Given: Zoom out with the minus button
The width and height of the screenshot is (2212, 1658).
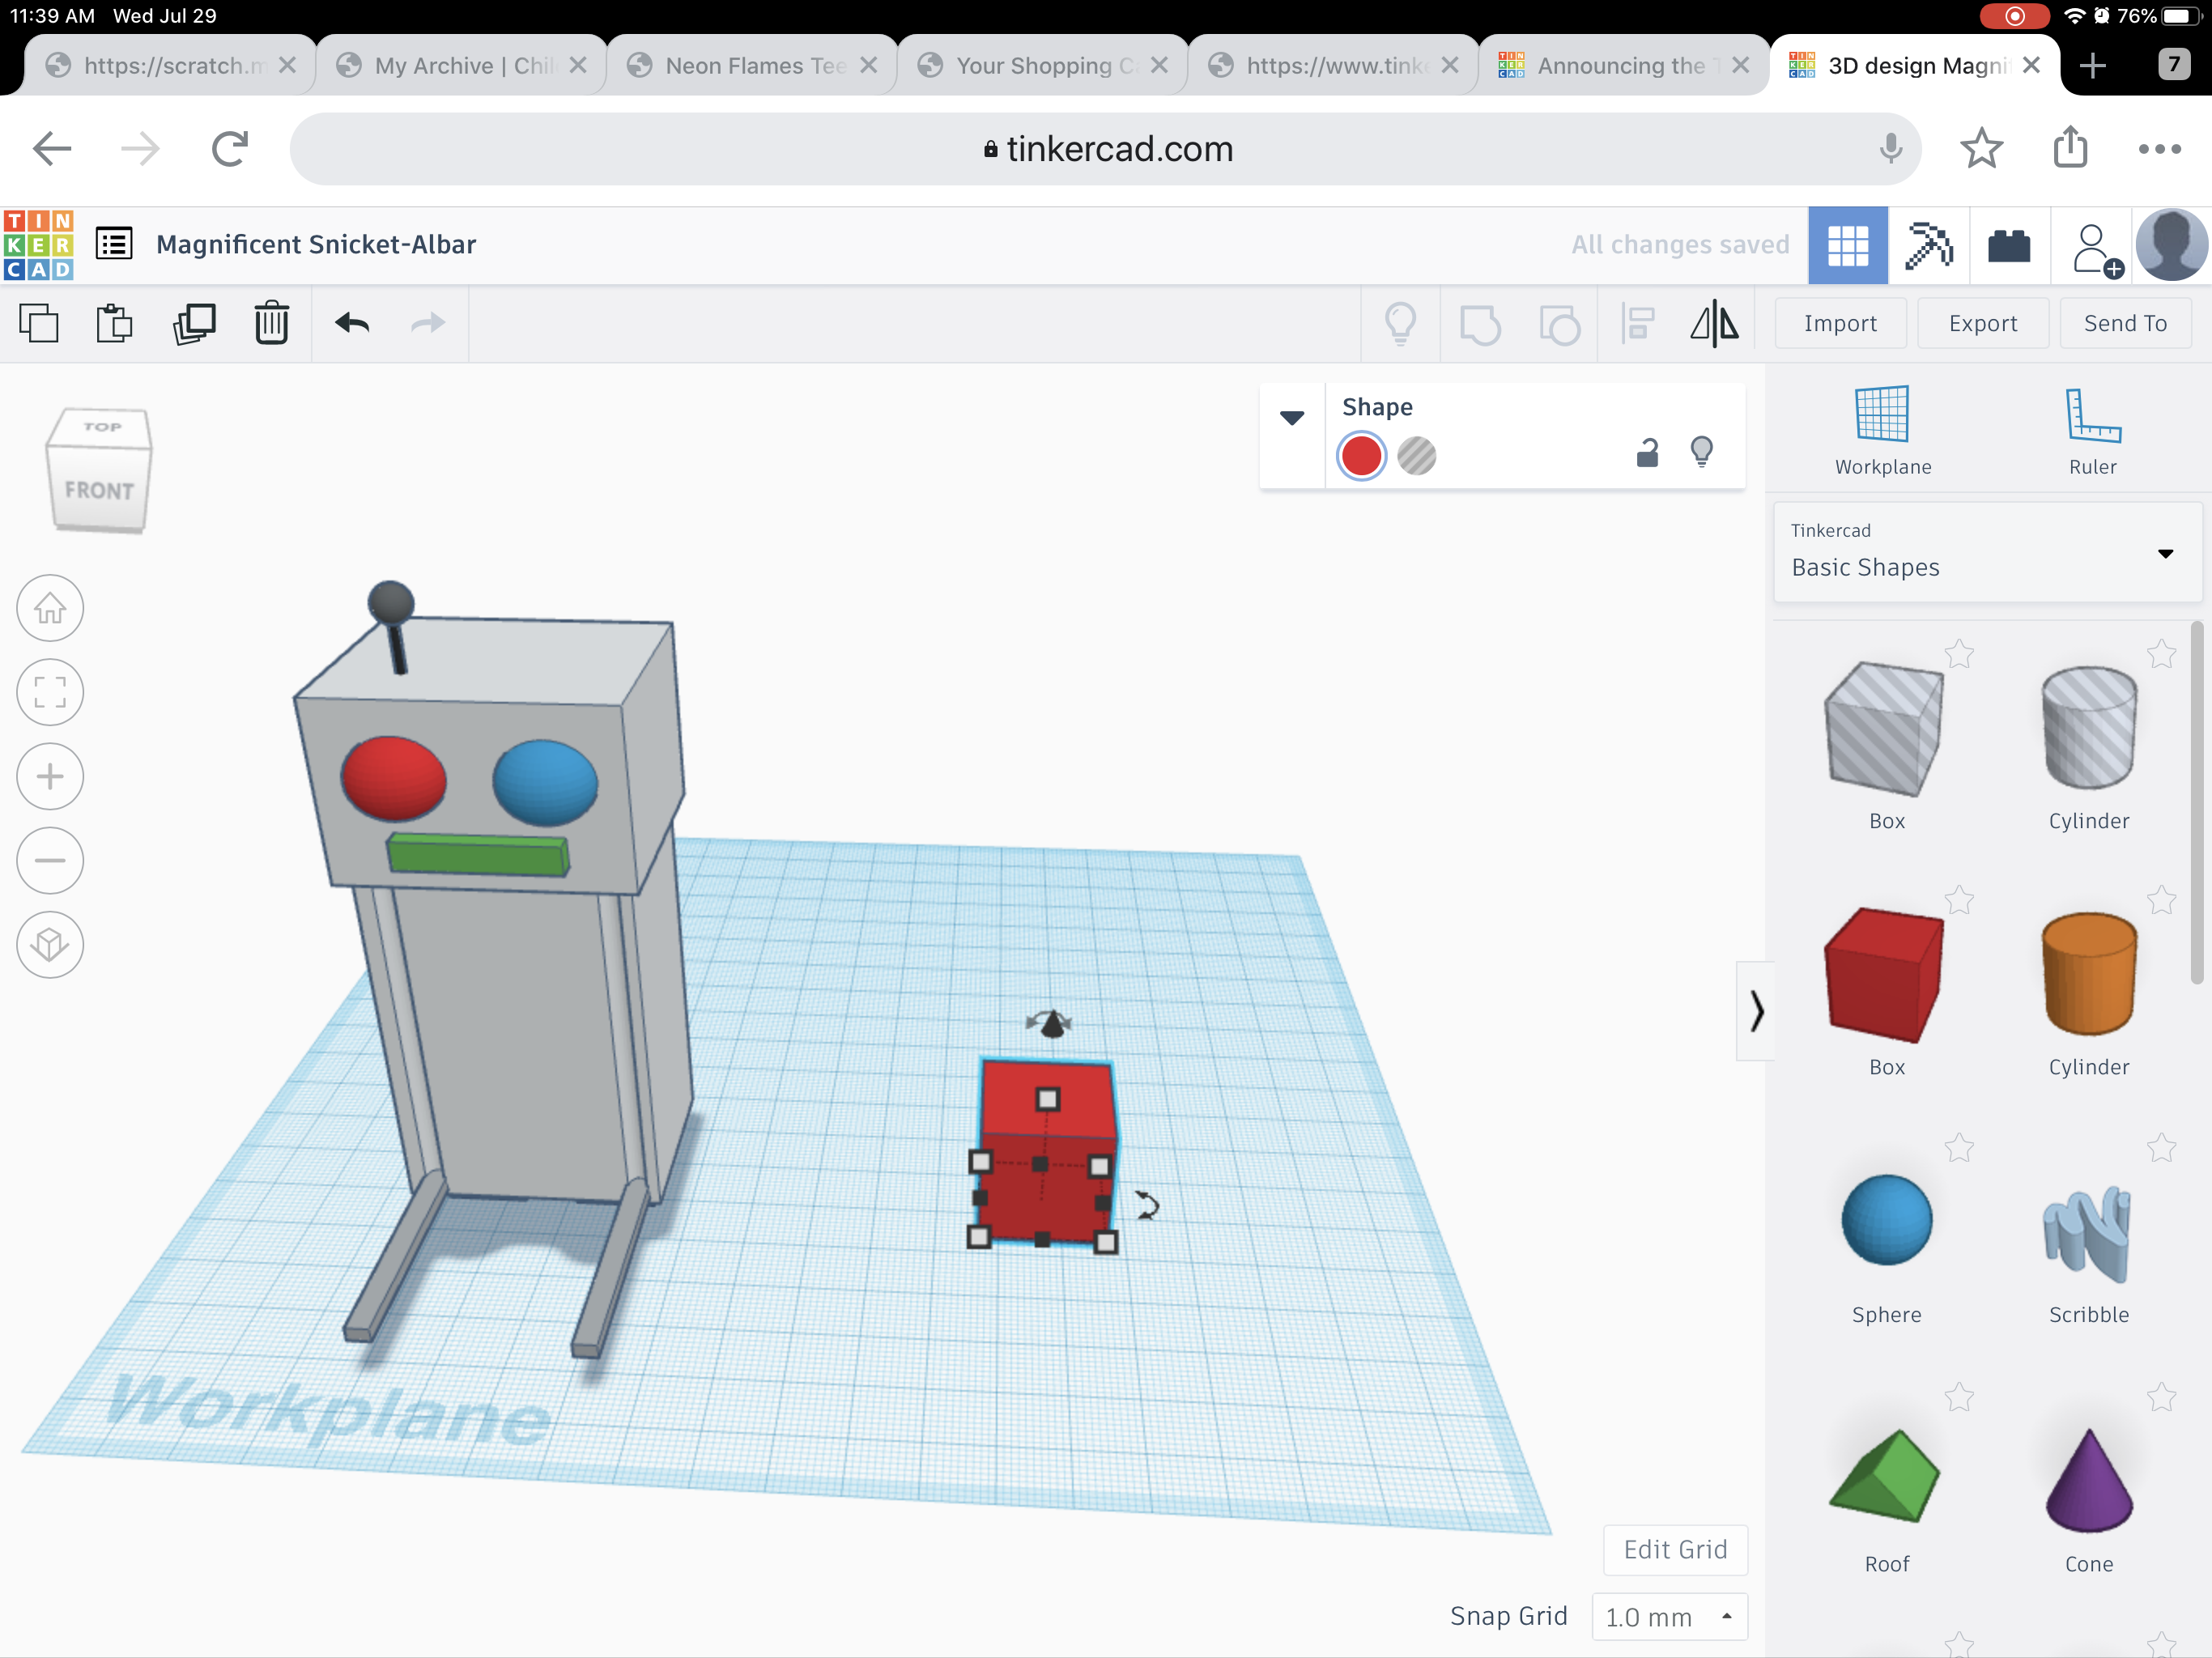Looking at the screenshot, I should tap(50, 860).
